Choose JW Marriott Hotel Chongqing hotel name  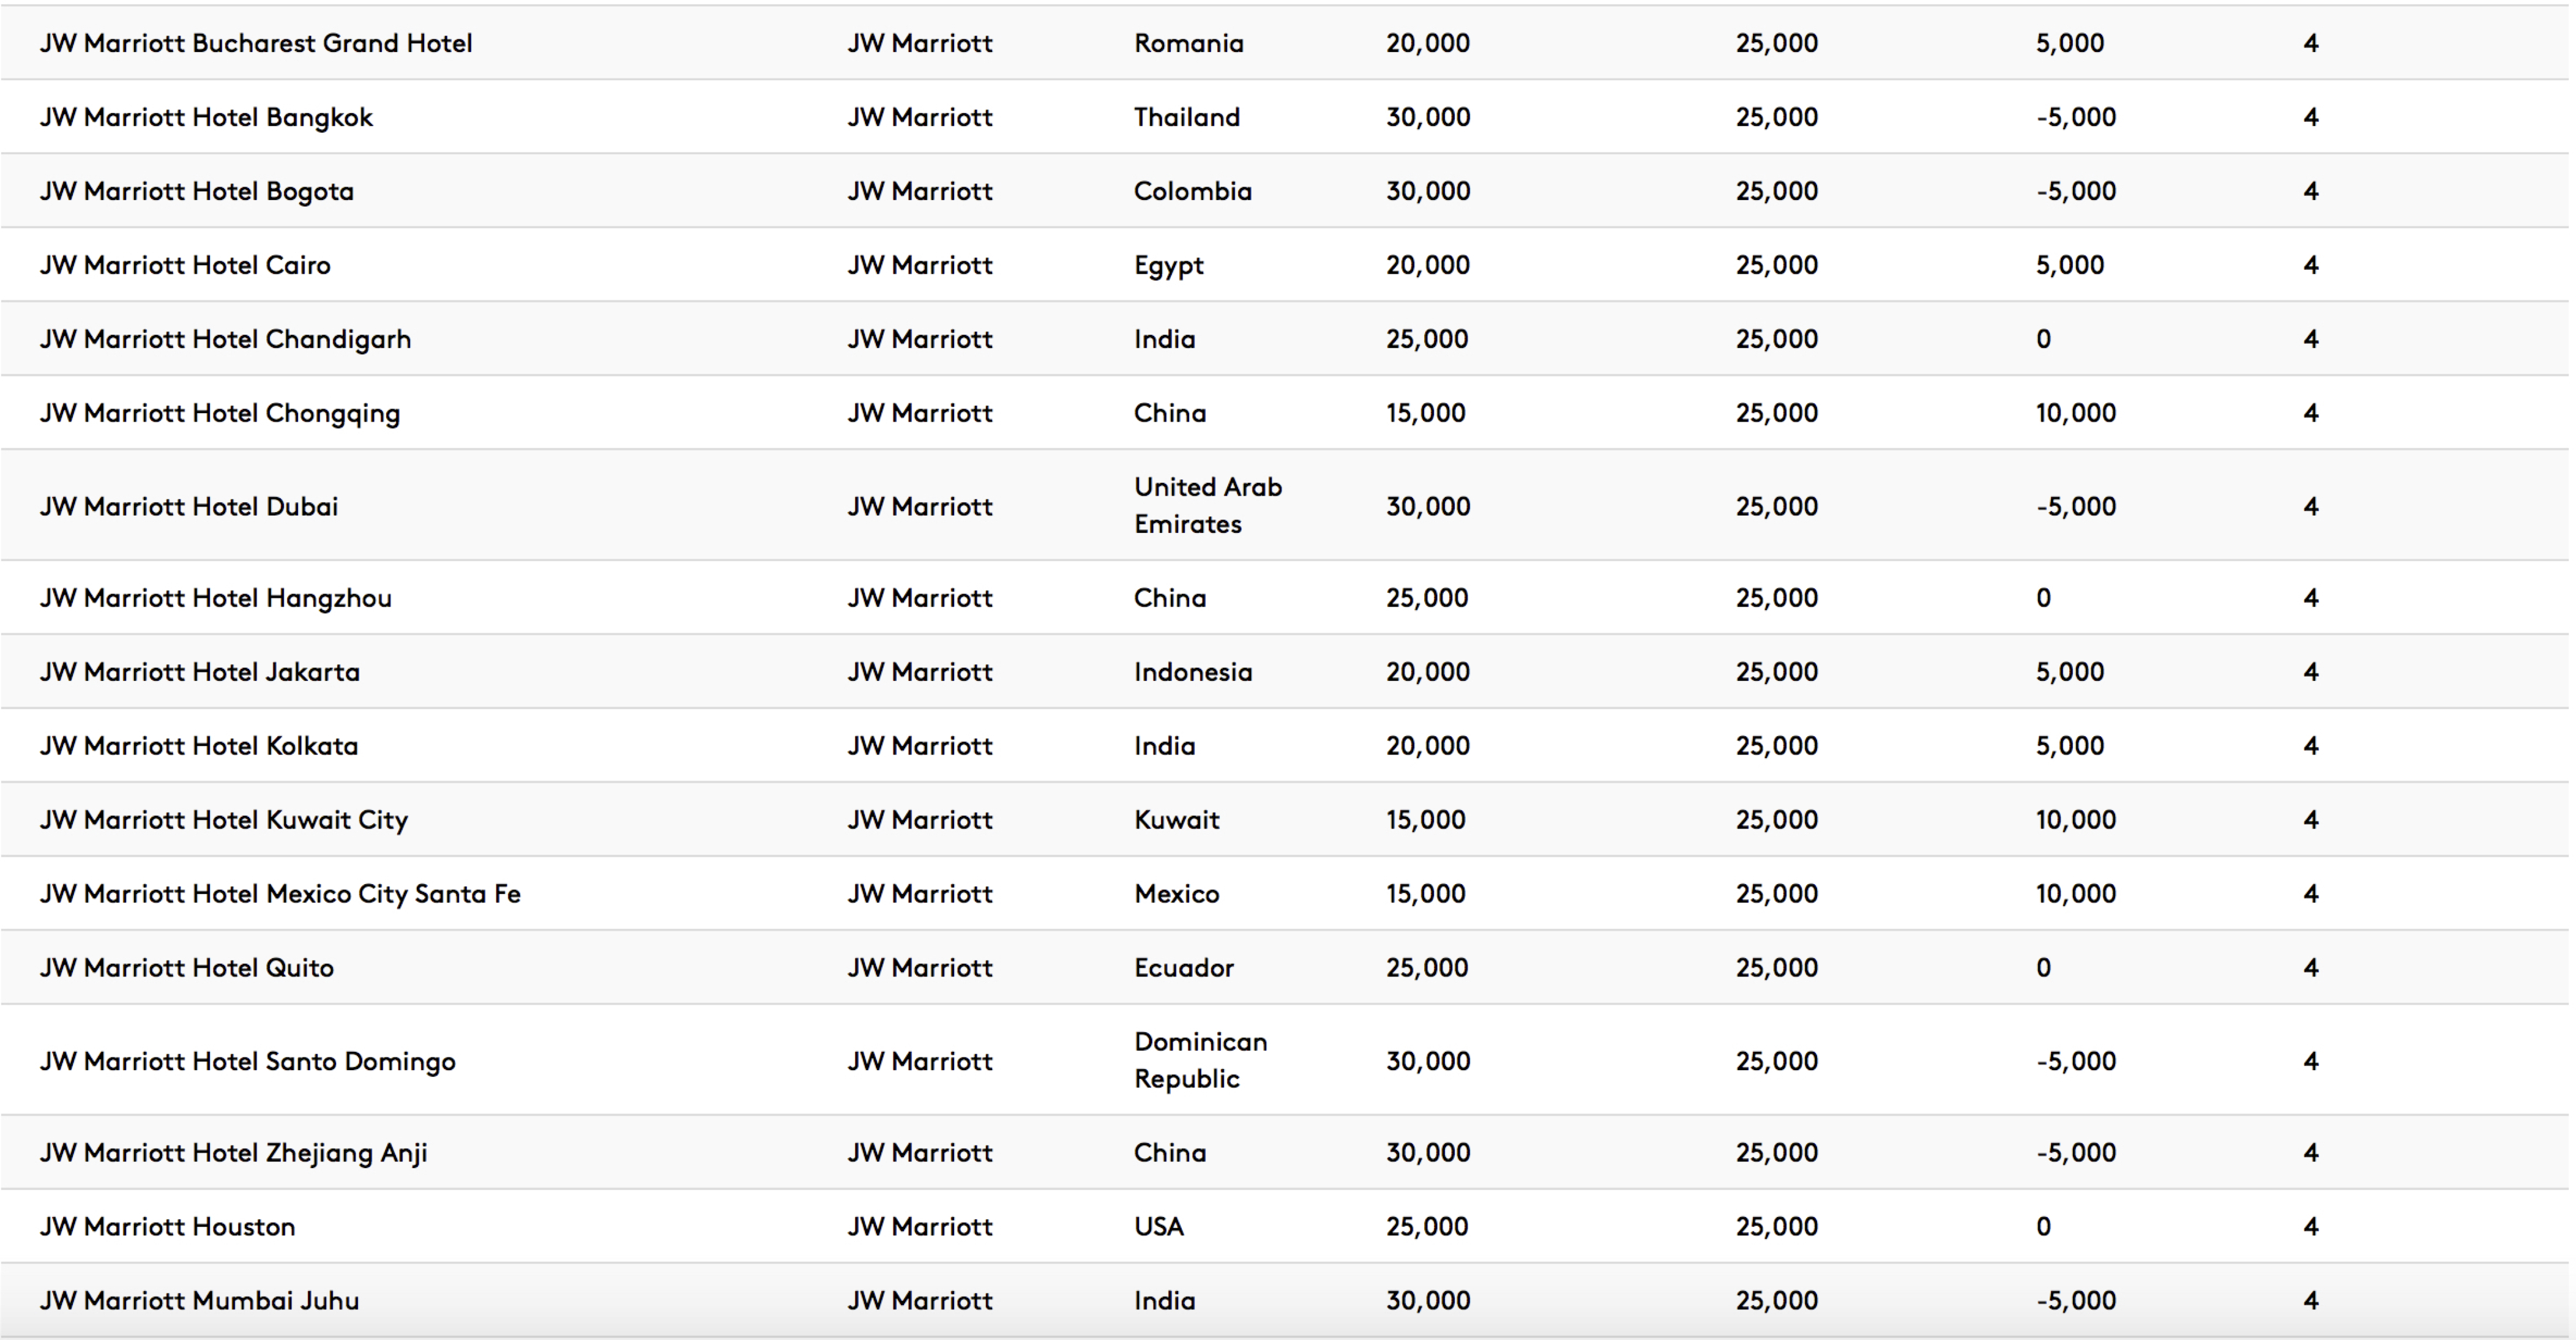tap(220, 414)
